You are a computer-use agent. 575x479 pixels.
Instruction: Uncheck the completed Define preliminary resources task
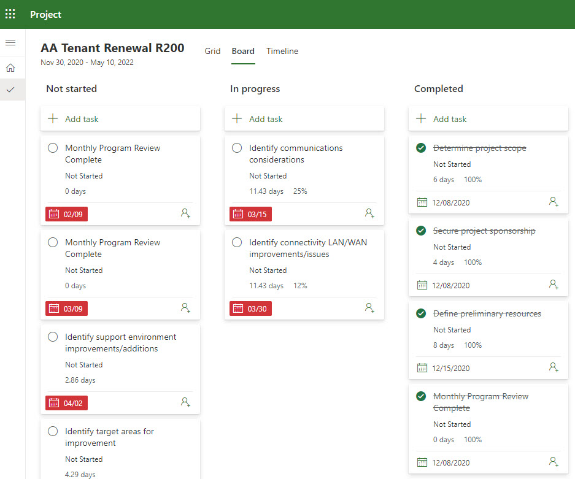coord(421,313)
